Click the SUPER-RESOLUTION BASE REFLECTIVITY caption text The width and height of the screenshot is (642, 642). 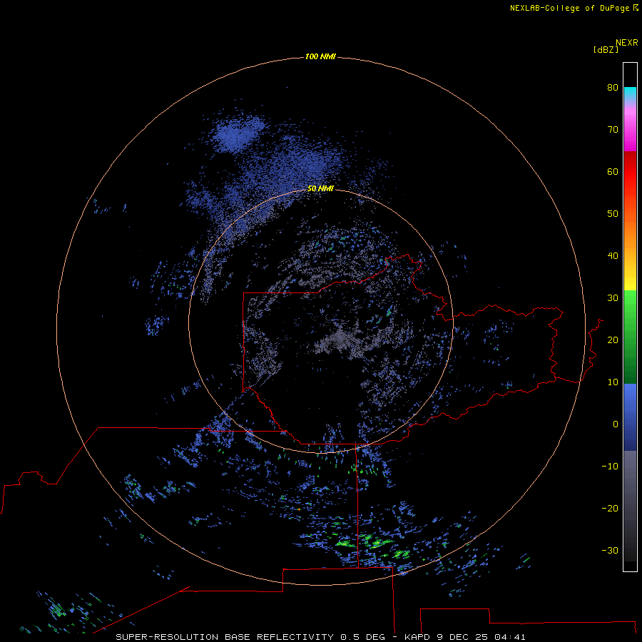225,637
